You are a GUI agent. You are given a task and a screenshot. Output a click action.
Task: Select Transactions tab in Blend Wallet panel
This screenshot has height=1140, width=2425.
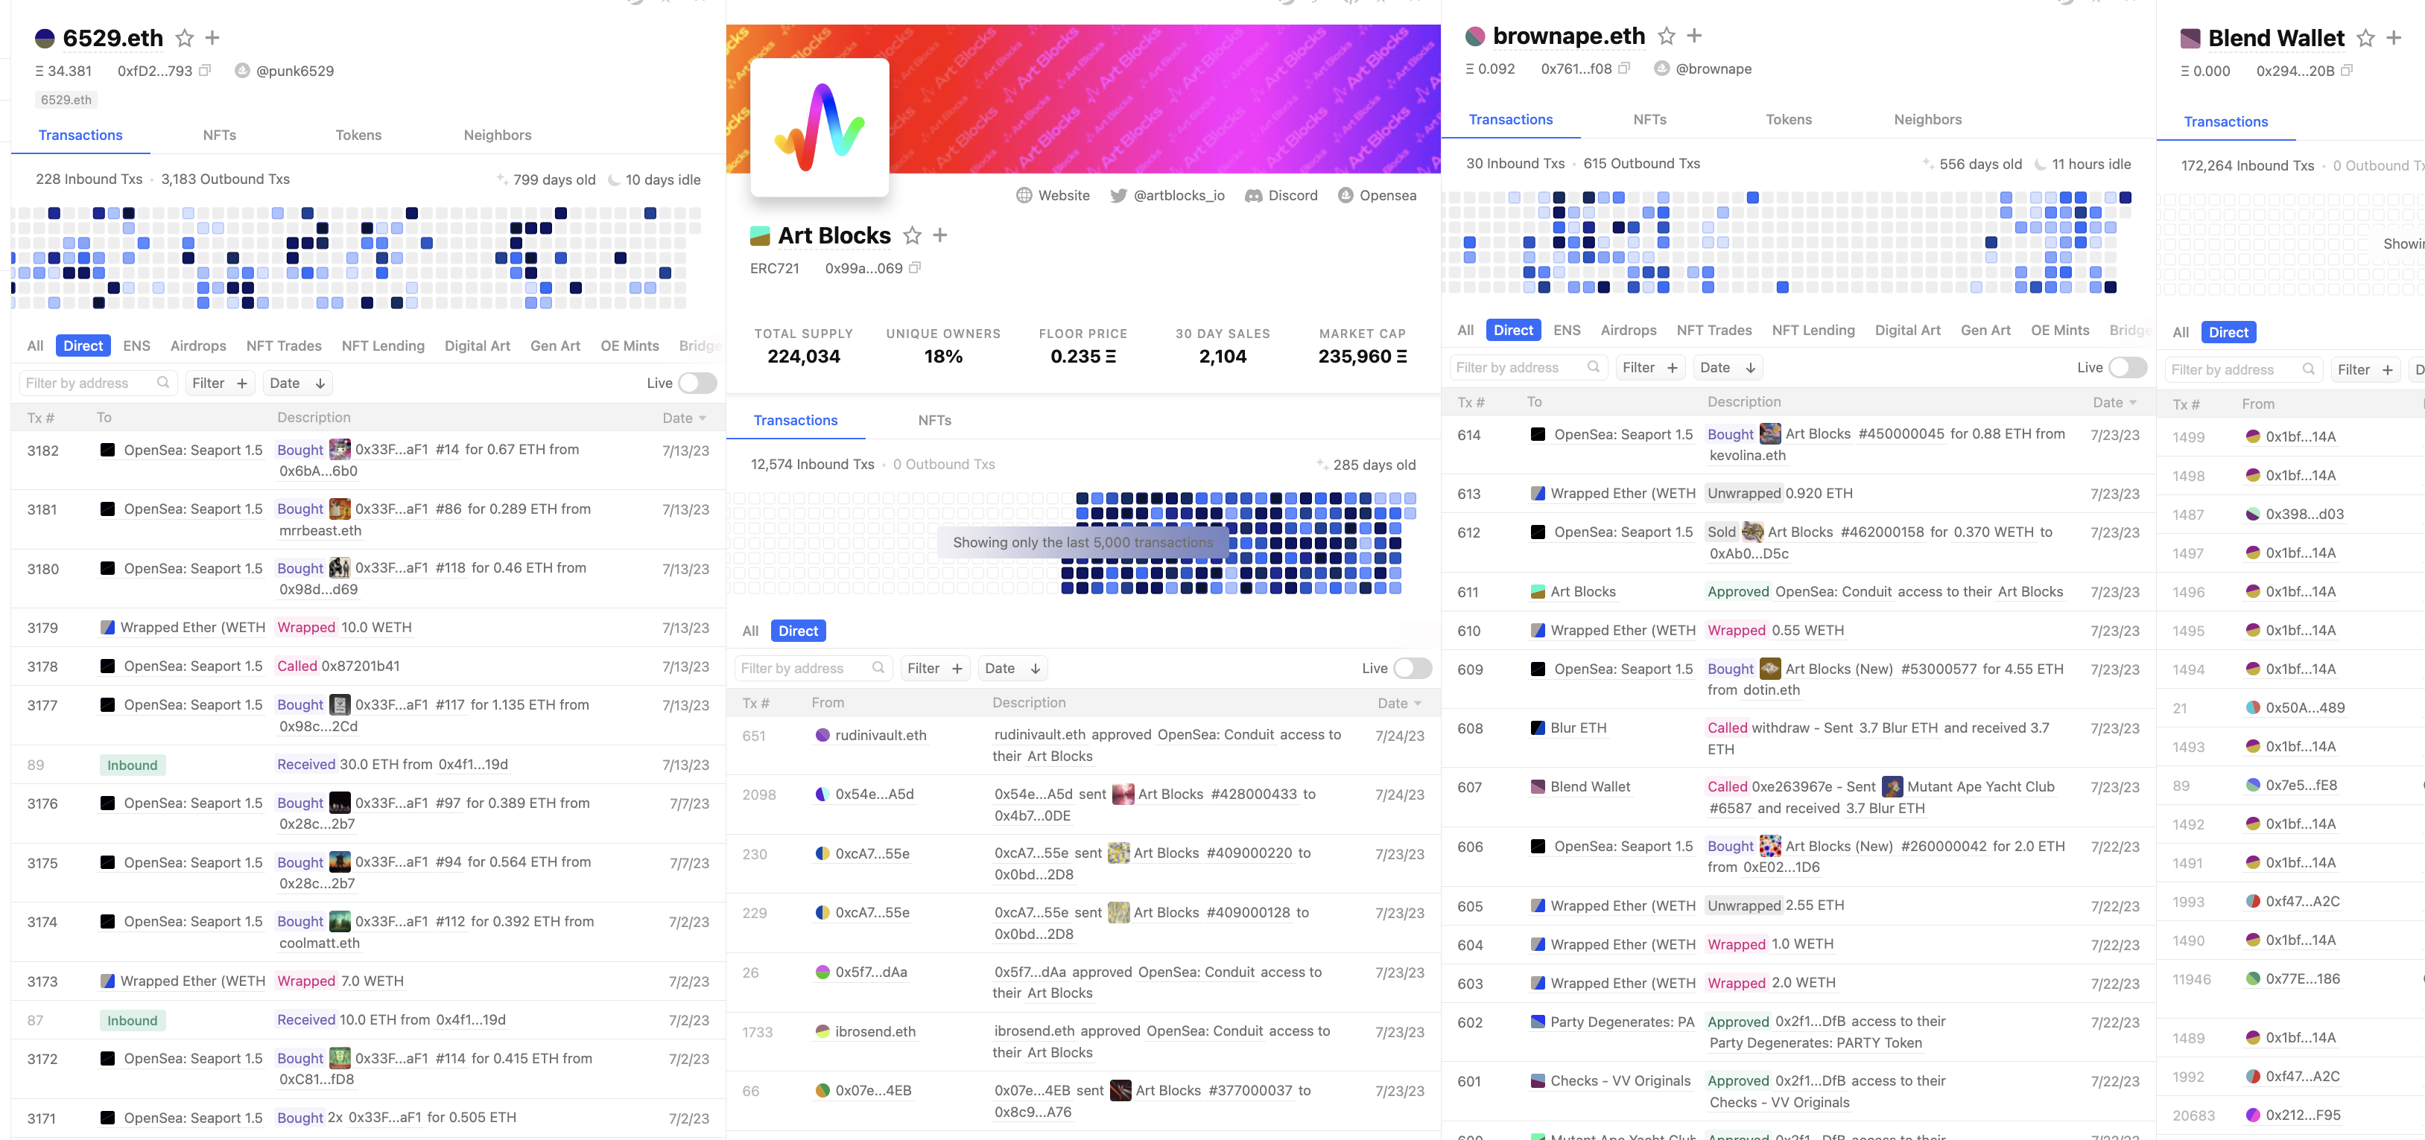pos(2225,121)
